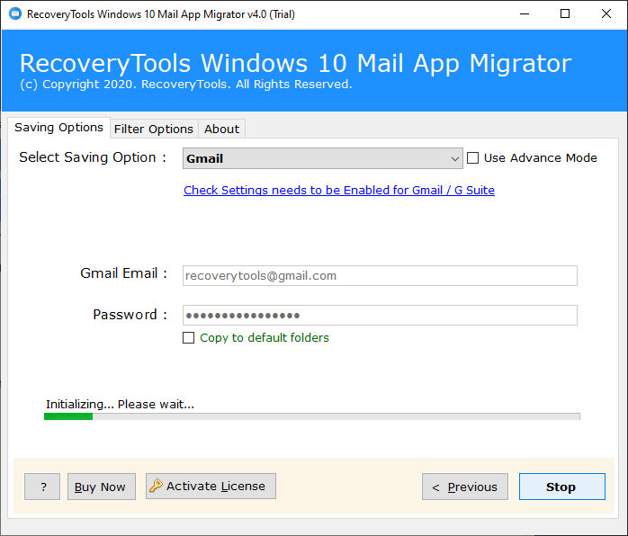Switch to the Saving Options tab
Screen dimensions: 628x536
tap(58, 128)
